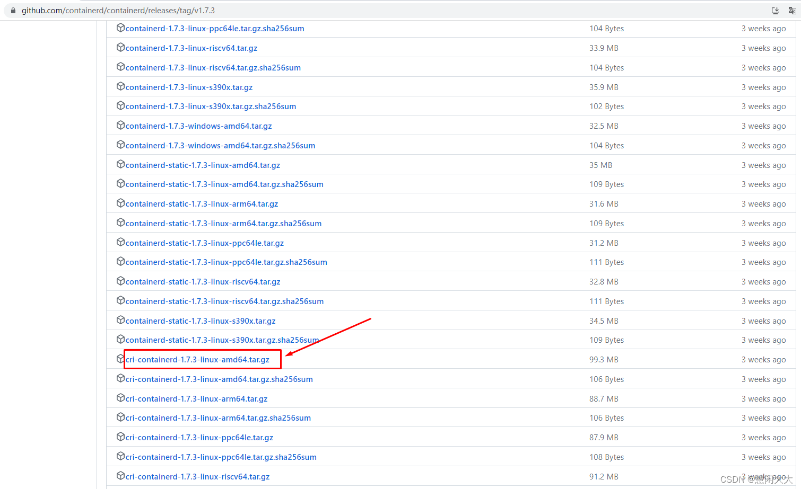Screen dimensions: 801x489
Task: Click the 35.9 MB file size
Action: (x=604, y=87)
